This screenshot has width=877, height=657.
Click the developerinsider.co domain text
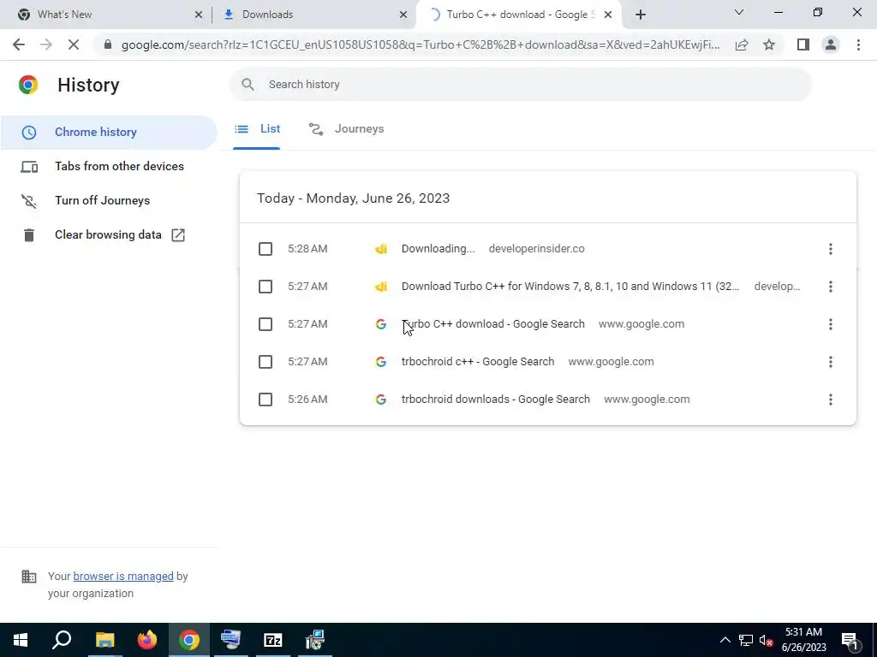point(536,249)
